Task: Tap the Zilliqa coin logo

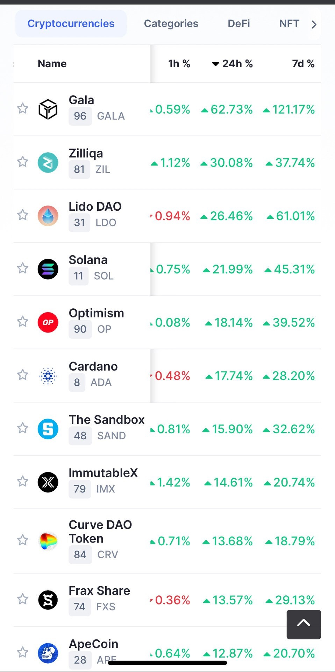Action: point(48,162)
